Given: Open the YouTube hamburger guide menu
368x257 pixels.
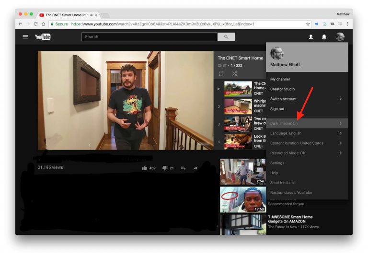Looking at the screenshot, I should click(25, 37).
